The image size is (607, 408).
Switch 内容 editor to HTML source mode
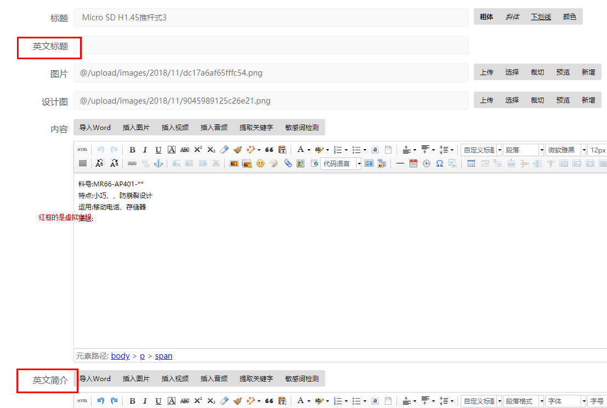[x=82, y=149]
